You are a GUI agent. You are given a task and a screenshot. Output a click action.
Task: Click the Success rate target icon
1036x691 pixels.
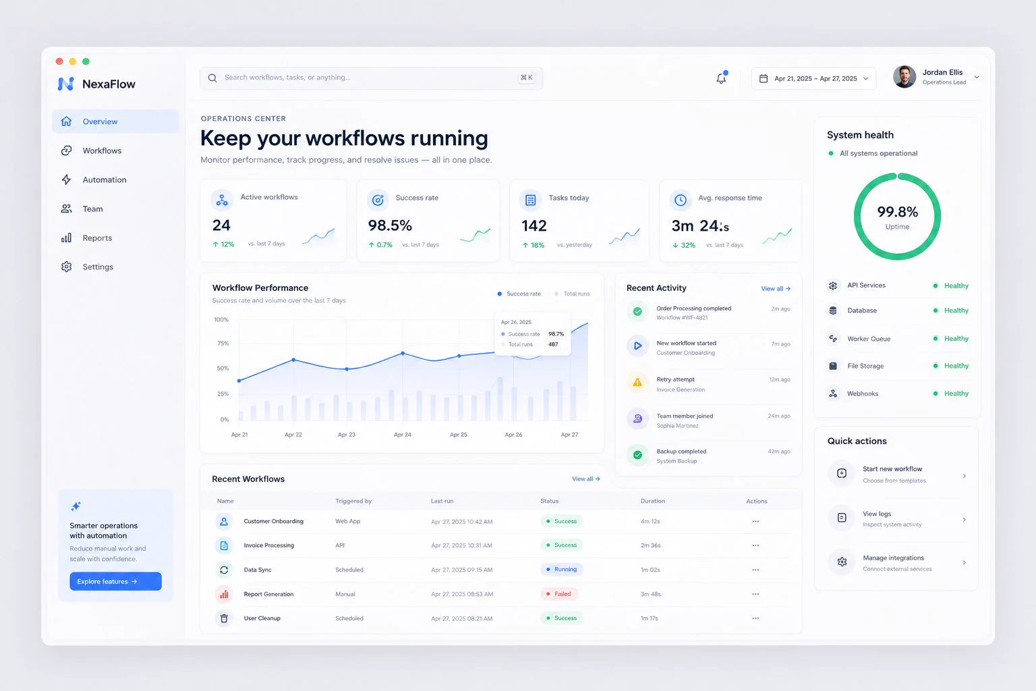coord(378,200)
